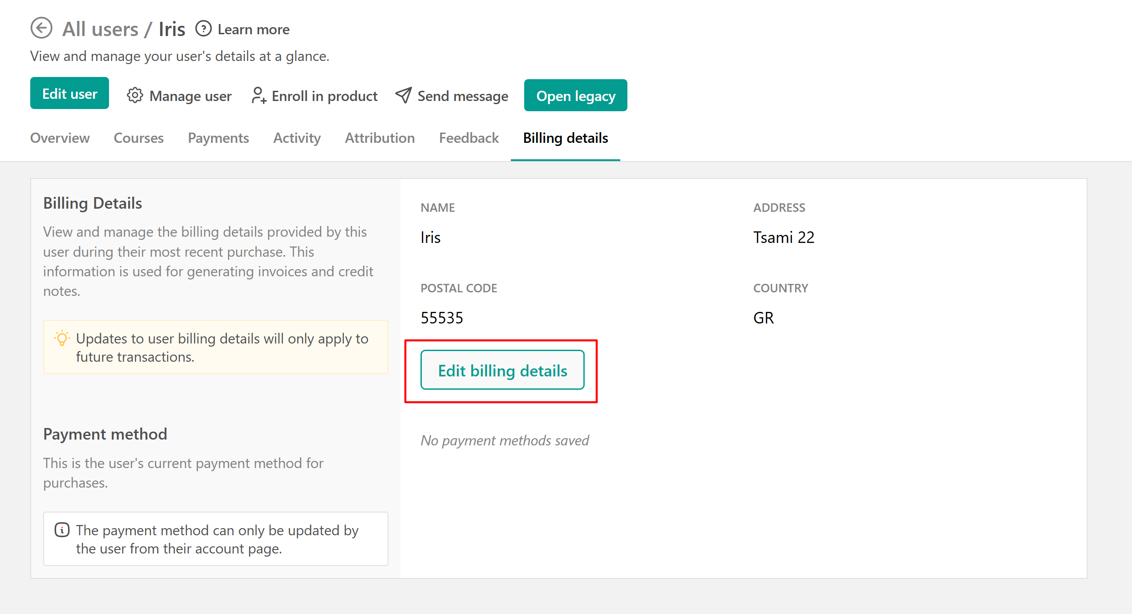Viewport: 1132px width, 614px height.
Task: Click Edit billing details button
Action: pos(502,371)
